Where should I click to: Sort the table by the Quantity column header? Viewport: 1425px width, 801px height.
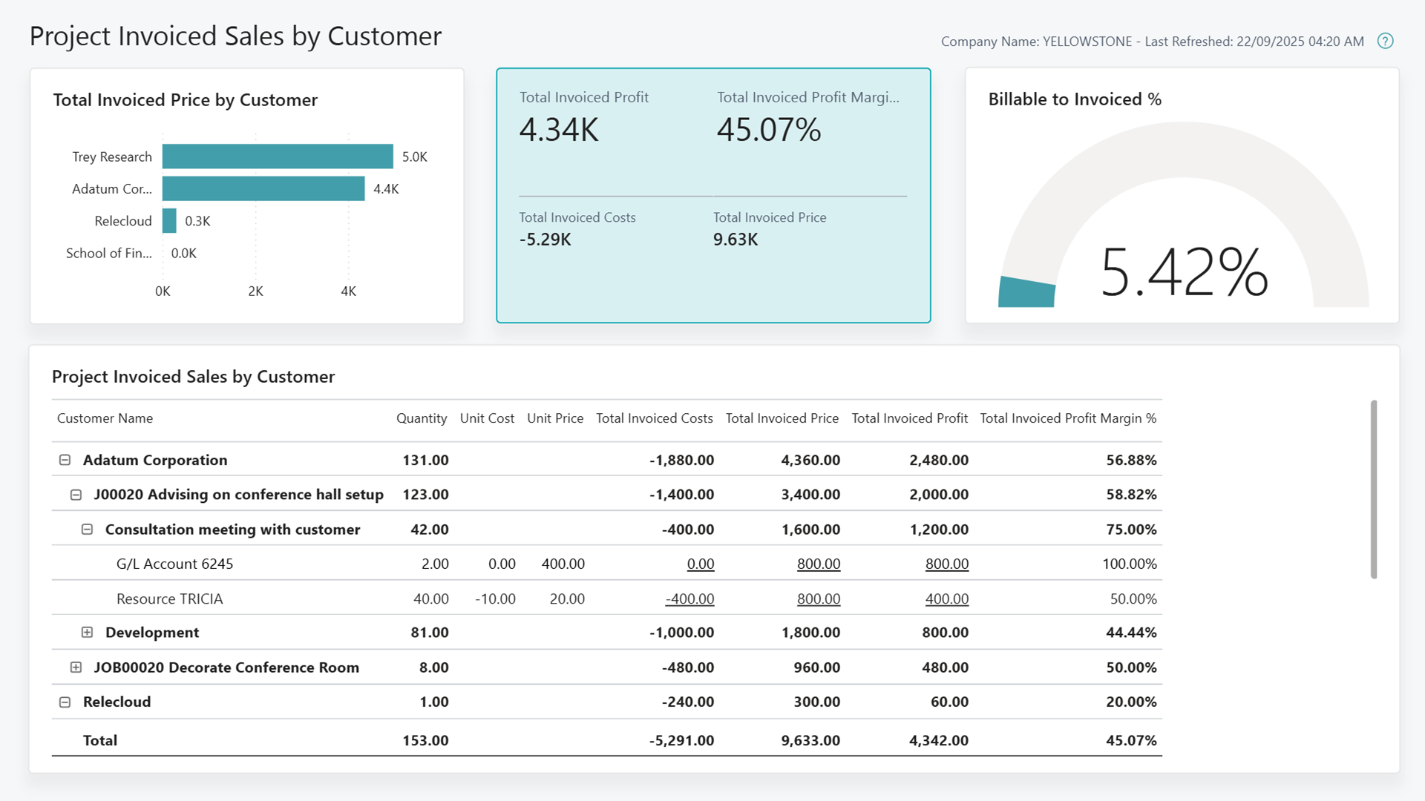[x=422, y=418]
